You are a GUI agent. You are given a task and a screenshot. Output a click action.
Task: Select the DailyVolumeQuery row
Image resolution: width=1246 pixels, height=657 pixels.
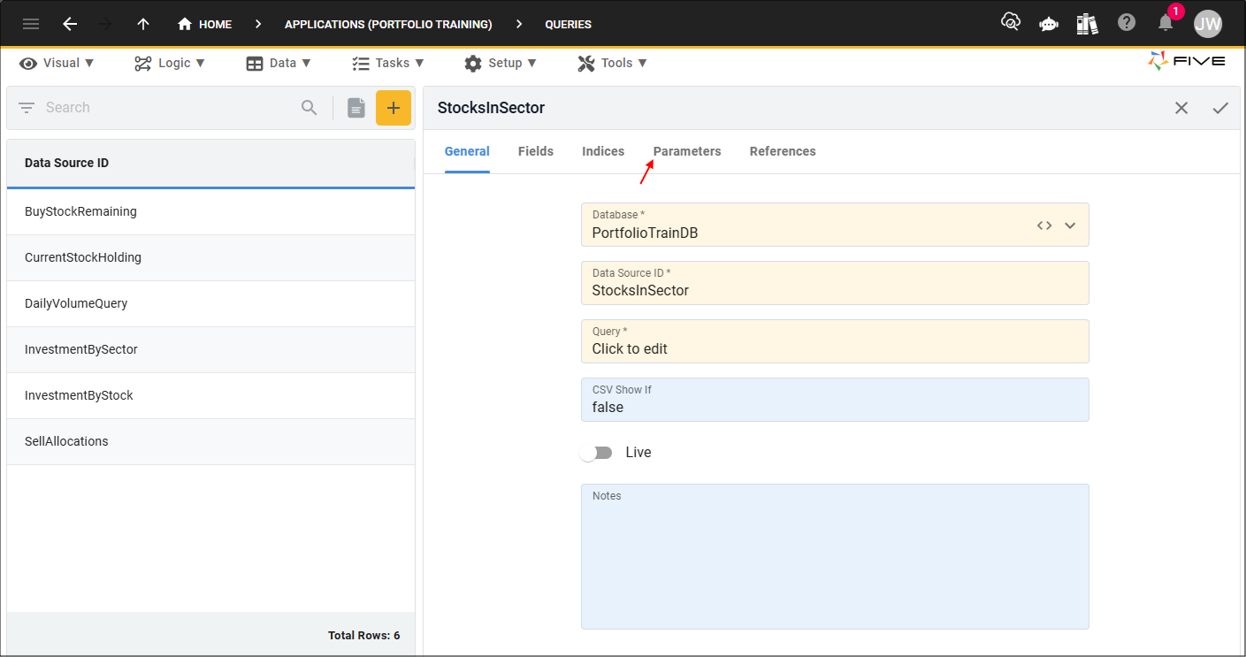(210, 303)
